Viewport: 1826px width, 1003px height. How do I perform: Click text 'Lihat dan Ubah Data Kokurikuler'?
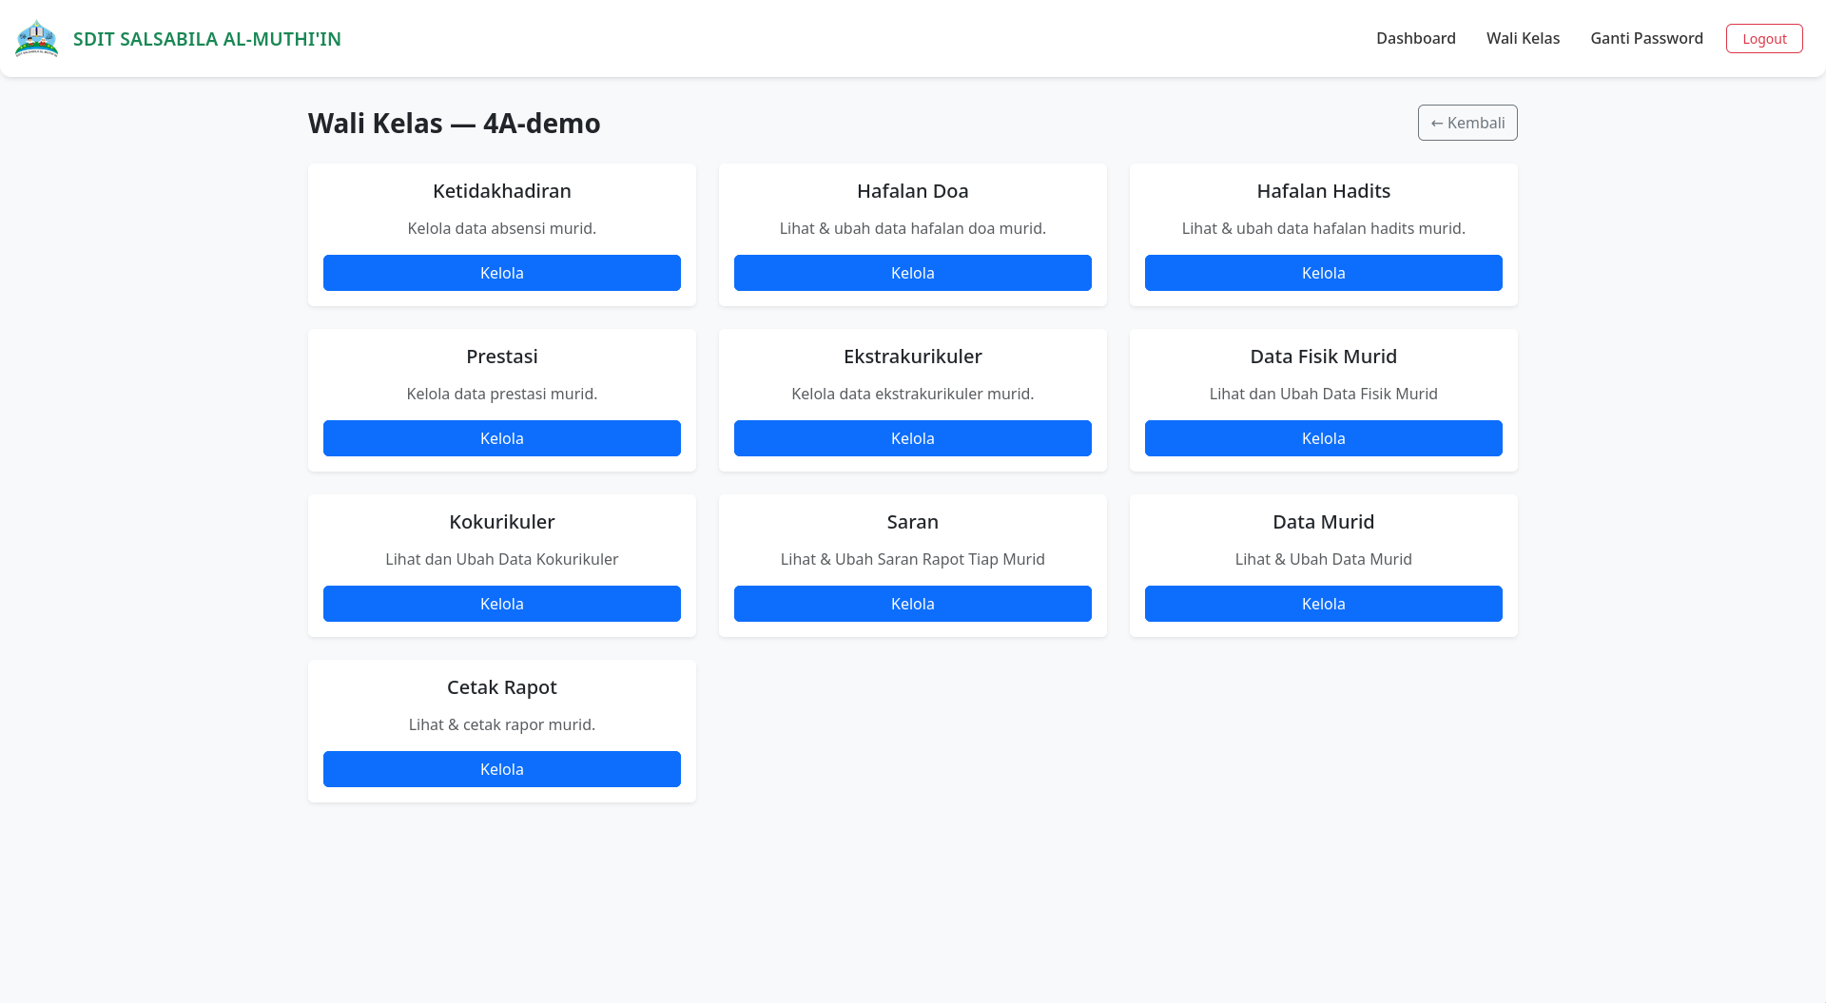tap(502, 559)
